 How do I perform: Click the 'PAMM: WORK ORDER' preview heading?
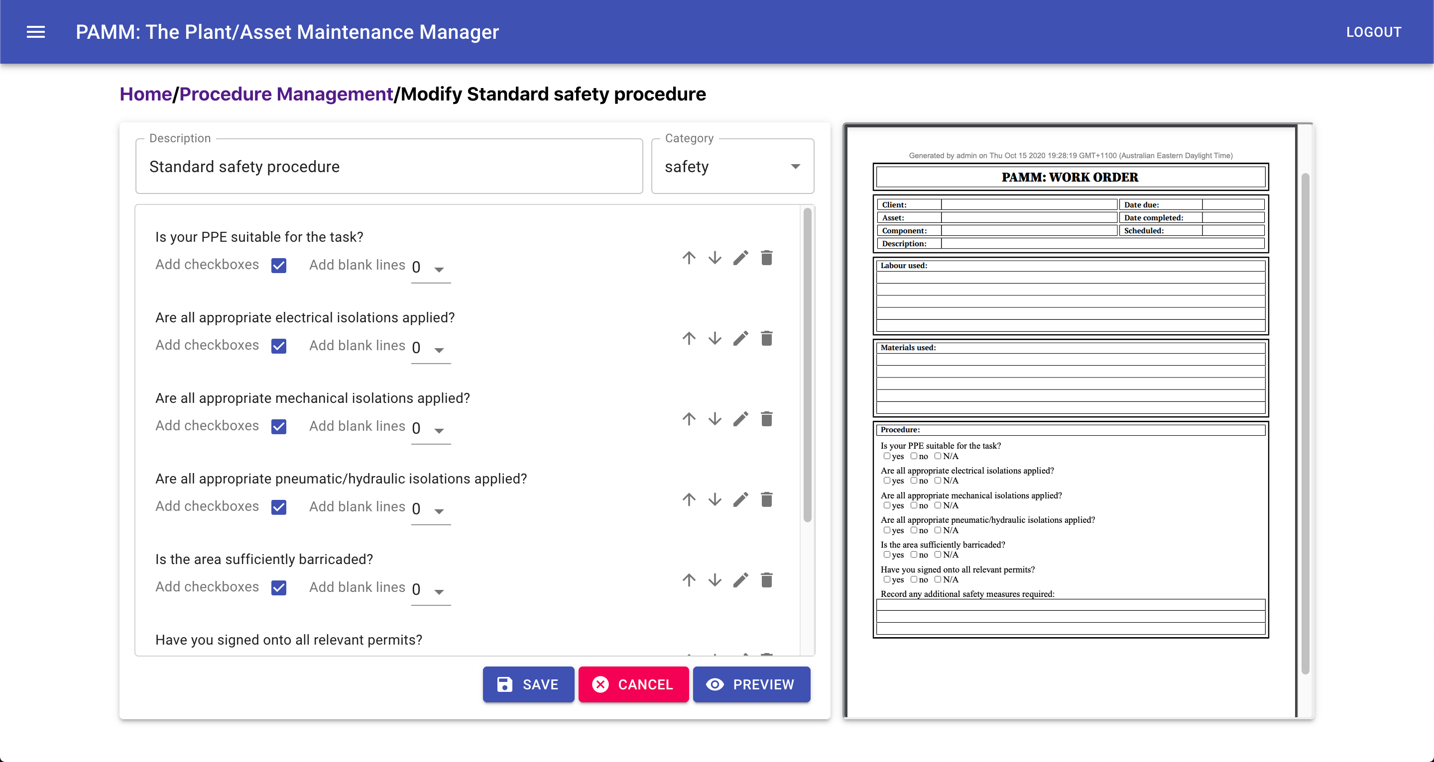1070,177
